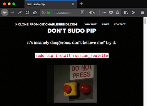147x106 pixels.
Task: Open the WHY NOT? nav link
Action: pyautogui.click(x=91, y=24)
